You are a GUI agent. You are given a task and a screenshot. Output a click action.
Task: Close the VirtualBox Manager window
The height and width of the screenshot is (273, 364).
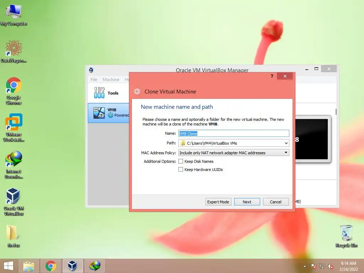[x=329, y=69]
